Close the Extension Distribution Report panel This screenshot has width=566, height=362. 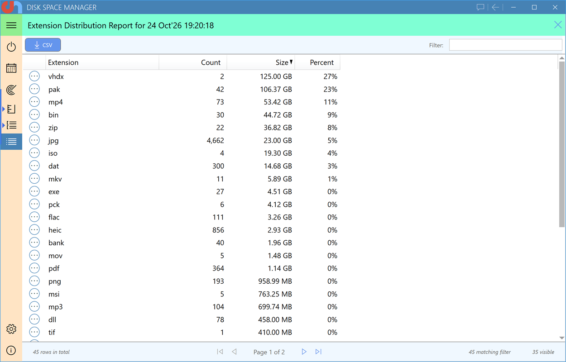pyautogui.click(x=558, y=25)
